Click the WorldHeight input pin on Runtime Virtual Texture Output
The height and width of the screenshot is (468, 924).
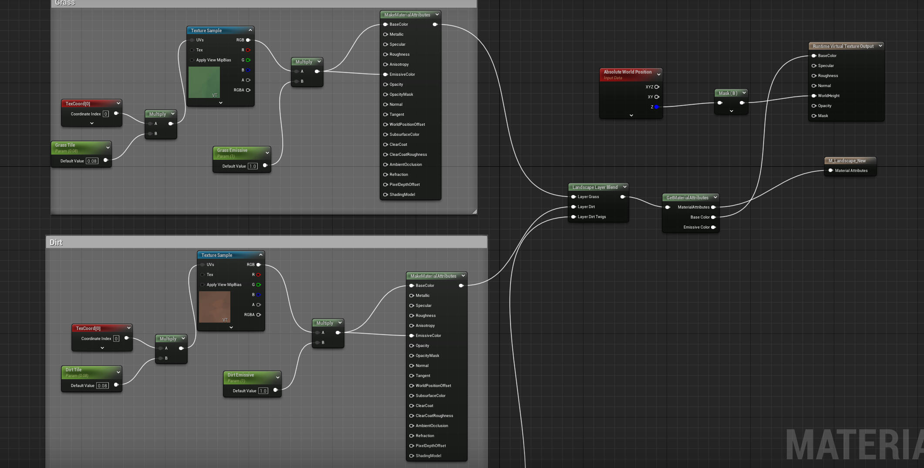tap(813, 96)
